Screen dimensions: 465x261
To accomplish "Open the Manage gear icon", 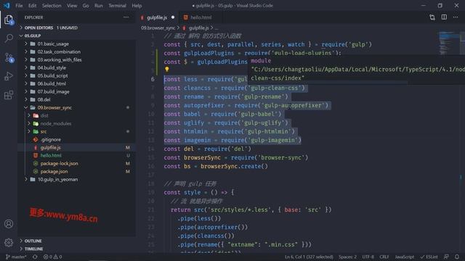I will coord(9,242).
